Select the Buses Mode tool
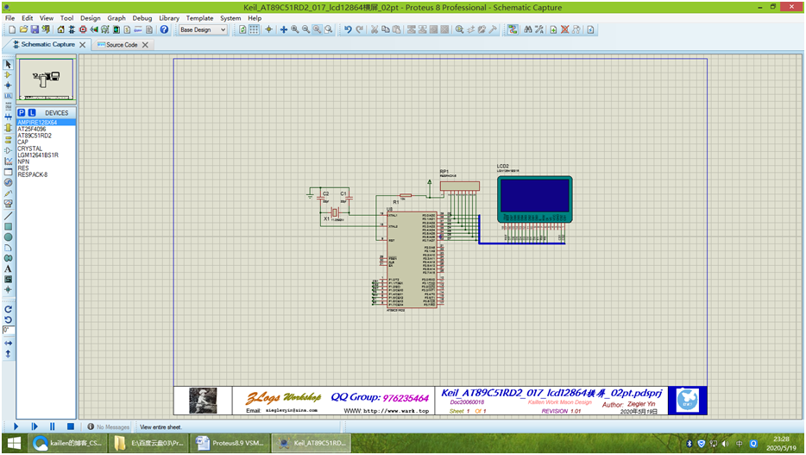 pyautogui.click(x=8, y=117)
